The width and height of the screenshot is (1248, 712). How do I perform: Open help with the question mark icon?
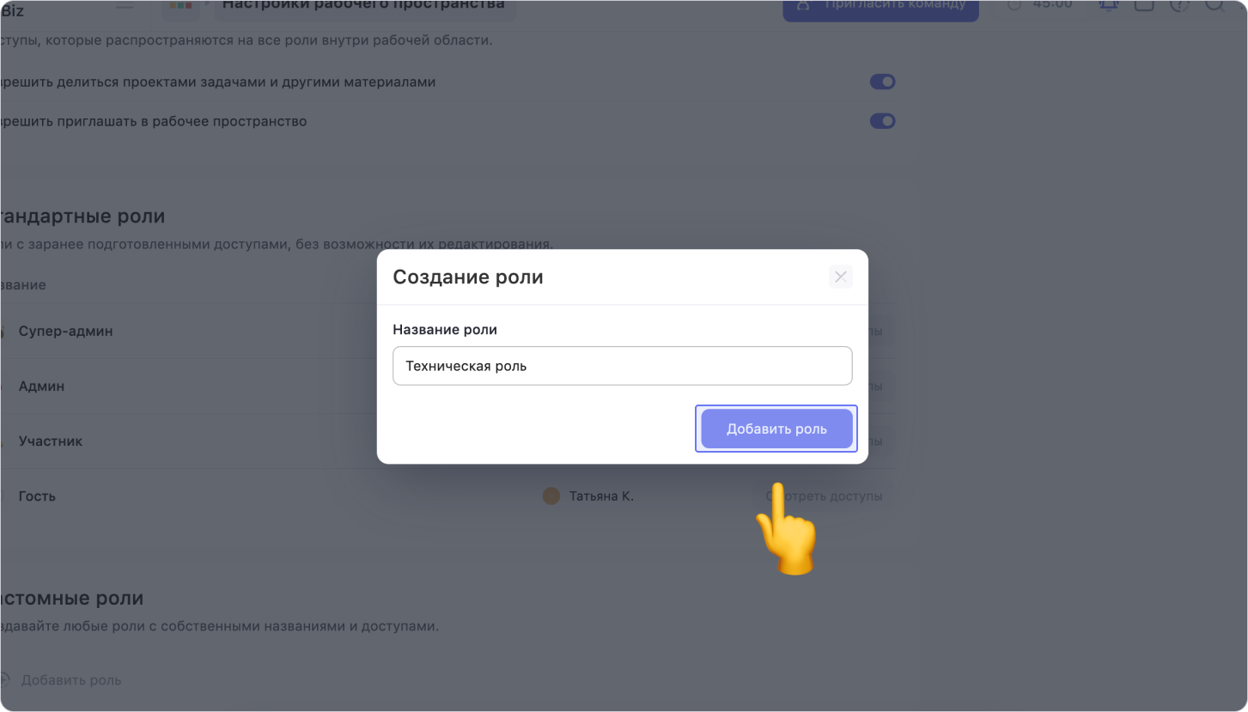[1179, 5]
